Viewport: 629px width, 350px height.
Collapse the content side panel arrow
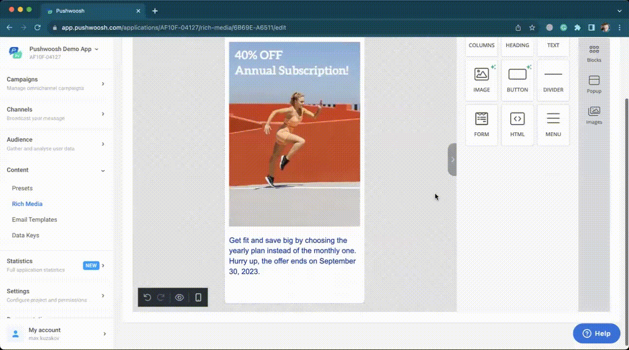(x=452, y=159)
